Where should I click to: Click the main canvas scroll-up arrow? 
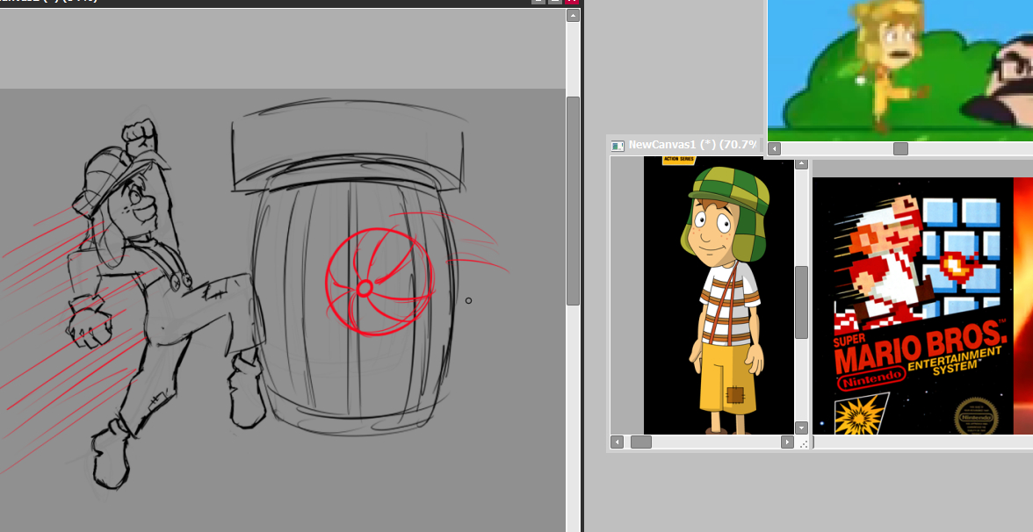point(573,16)
